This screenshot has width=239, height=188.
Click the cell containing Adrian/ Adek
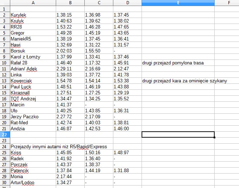[33, 69]
